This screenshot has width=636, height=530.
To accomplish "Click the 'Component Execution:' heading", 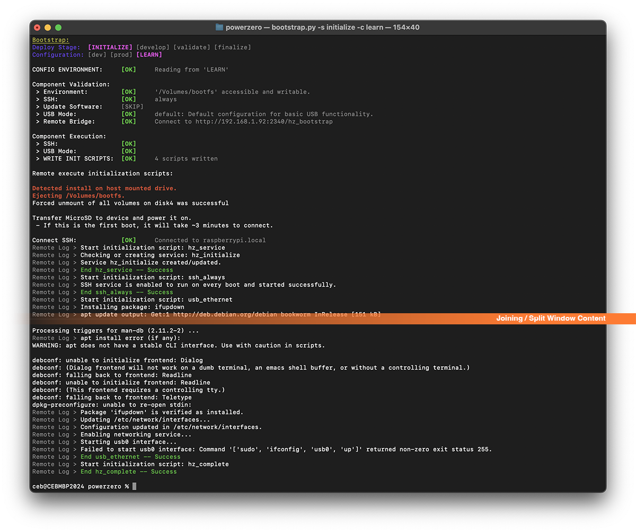I will pyautogui.click(x=69, y=136).
